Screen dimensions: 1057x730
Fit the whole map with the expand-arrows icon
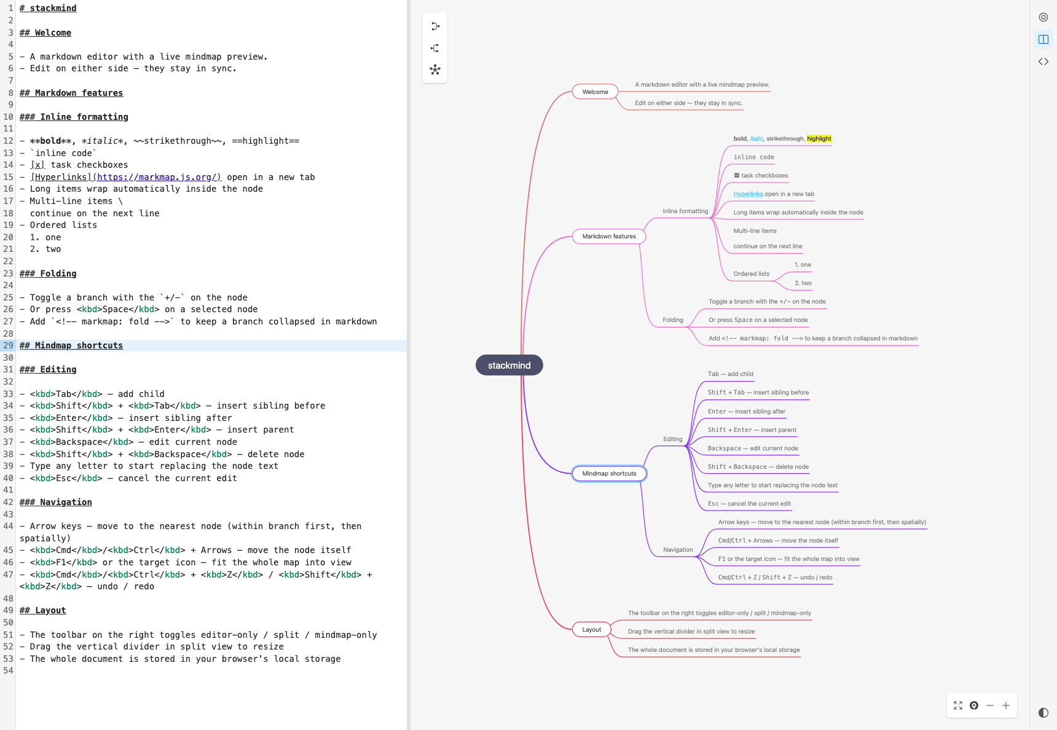(x=958, y=705)
